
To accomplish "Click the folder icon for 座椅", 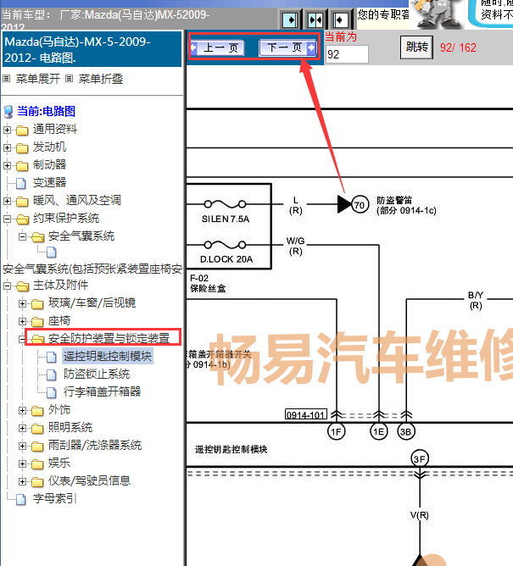I will 37,322.
